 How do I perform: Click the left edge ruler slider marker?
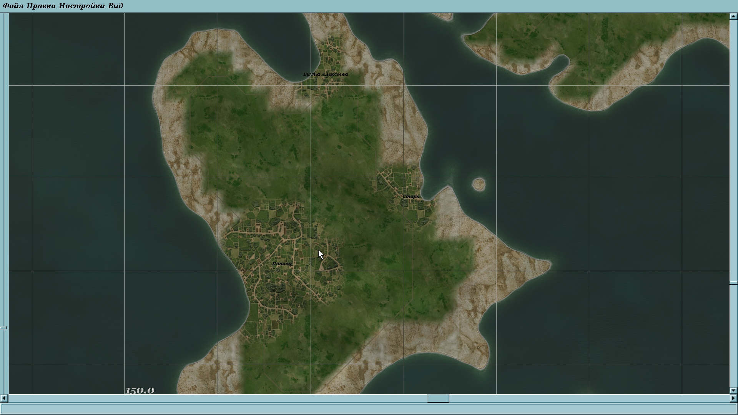tap(3, 328)
